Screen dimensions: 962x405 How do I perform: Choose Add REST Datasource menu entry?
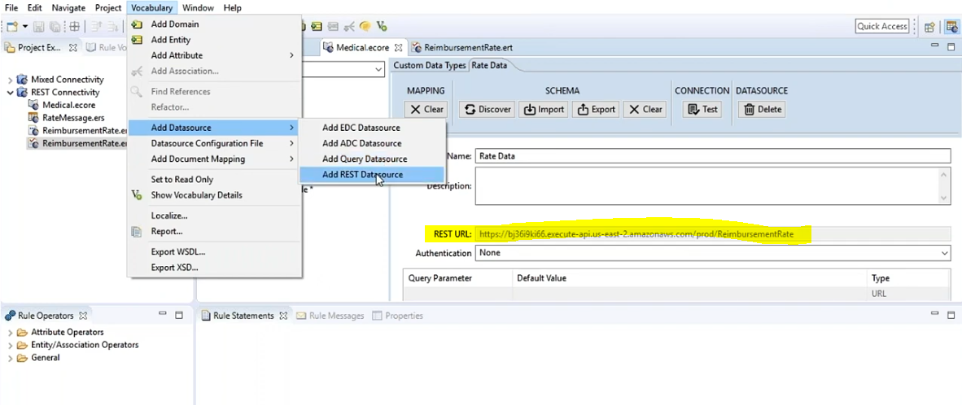point(362,174)
